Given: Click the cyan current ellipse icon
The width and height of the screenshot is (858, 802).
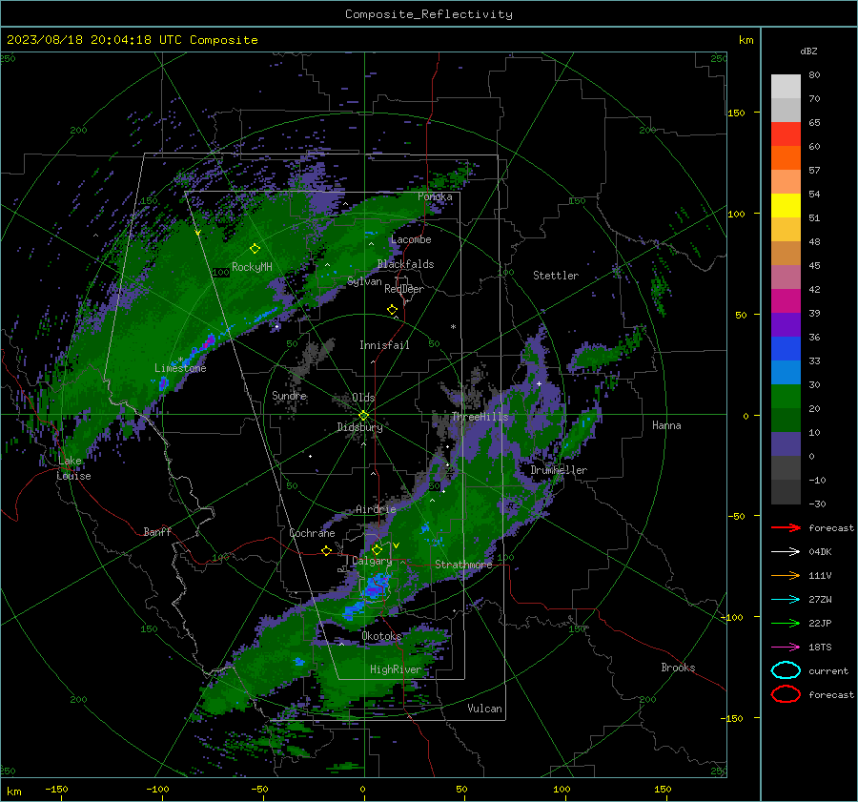Looking at the screenshot, I should click(x=786, y=670).
